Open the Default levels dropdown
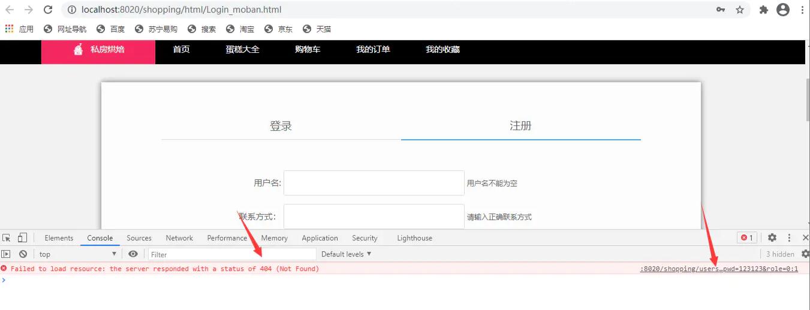This screenshot has height=310, width=810. pos(347,254)
